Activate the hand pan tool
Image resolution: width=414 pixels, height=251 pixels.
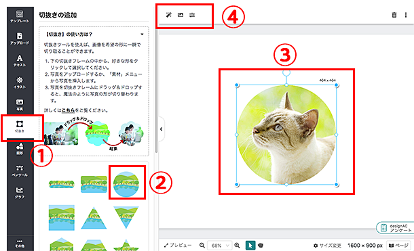click(261, 245)
